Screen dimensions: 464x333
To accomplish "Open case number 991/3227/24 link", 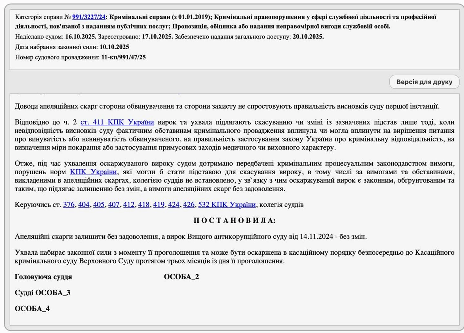I will click(x=89, y=17).
